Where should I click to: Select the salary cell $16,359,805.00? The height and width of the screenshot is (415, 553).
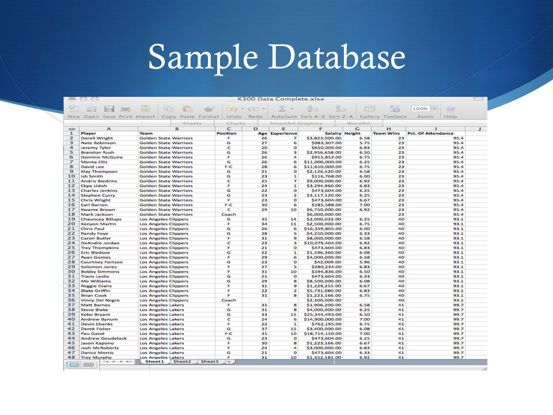(x=321, y=229)
